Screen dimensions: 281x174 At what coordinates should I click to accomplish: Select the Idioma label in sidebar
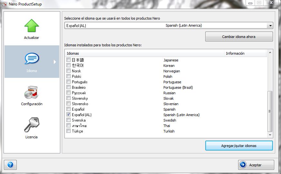[x=32, y=71]
